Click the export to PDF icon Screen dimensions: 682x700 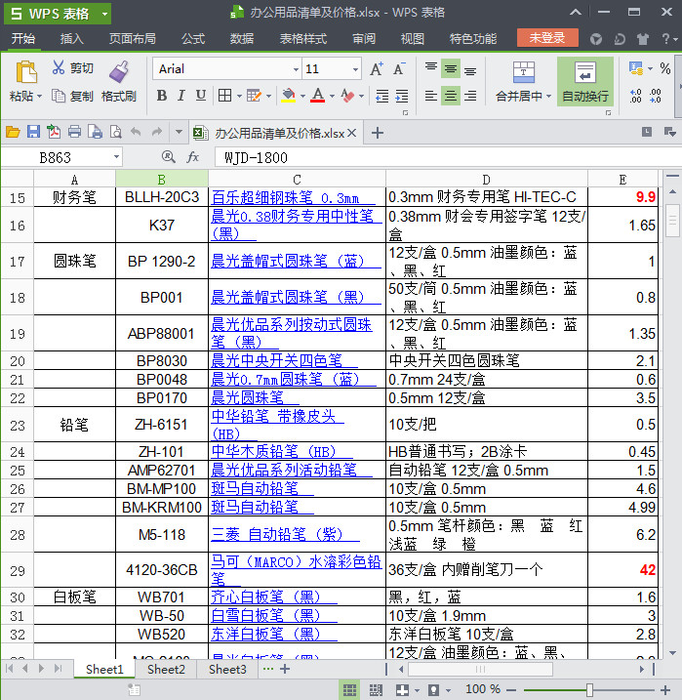(x=54, y=132)
